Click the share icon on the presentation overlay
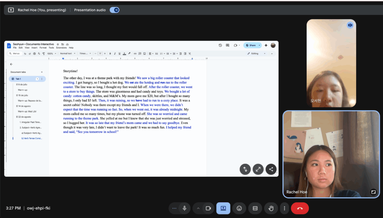The image size is (383, 218). coord(271,169)
